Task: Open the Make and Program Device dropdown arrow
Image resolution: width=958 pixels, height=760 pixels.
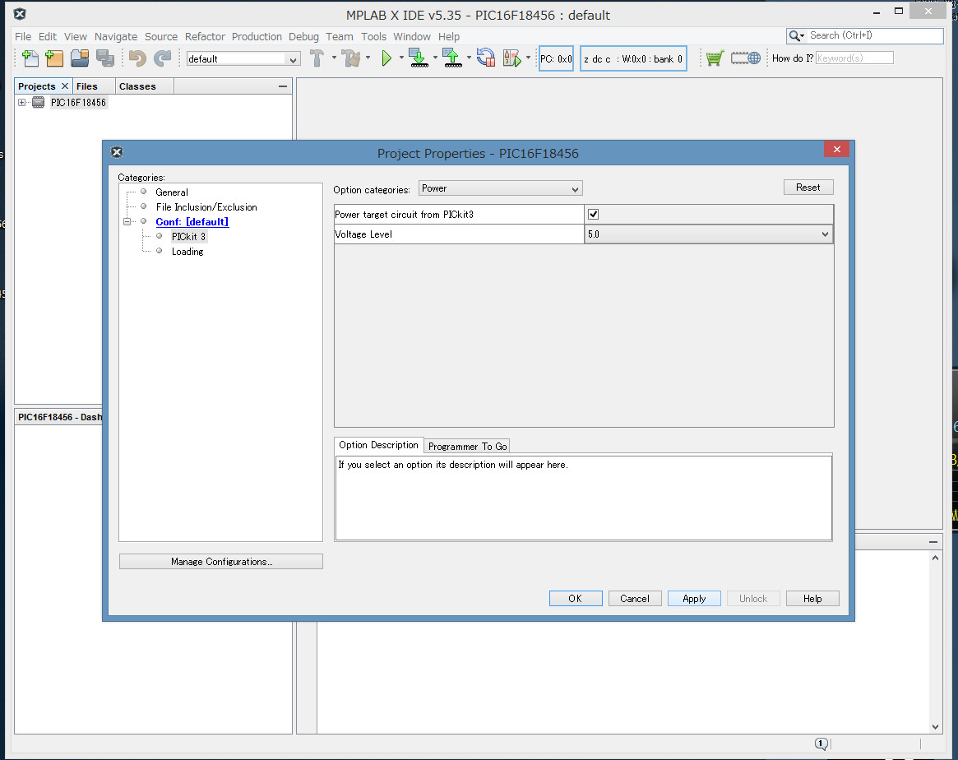Action: pos(435,58)
